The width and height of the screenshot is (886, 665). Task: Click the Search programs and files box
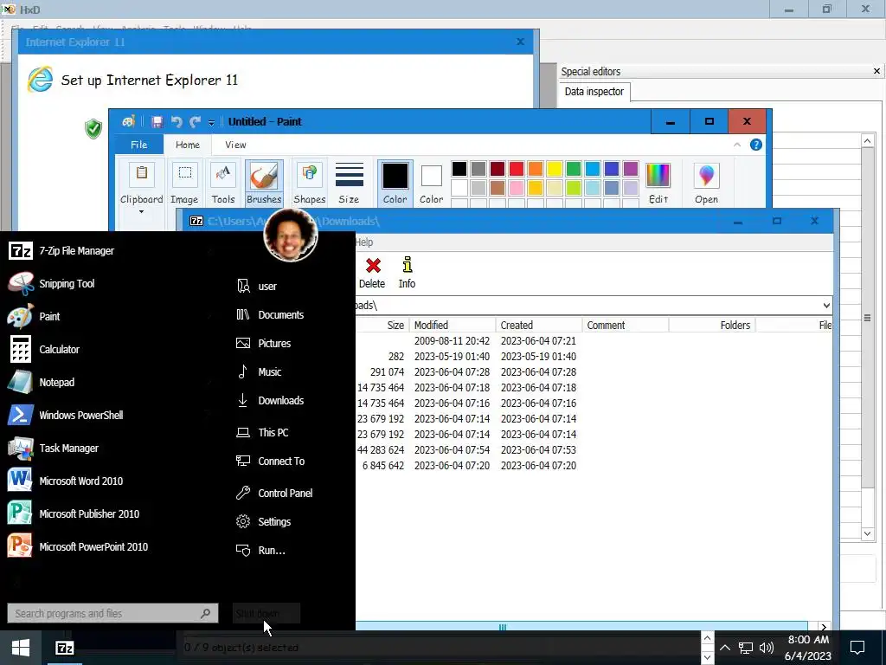(x=112, y=613)
